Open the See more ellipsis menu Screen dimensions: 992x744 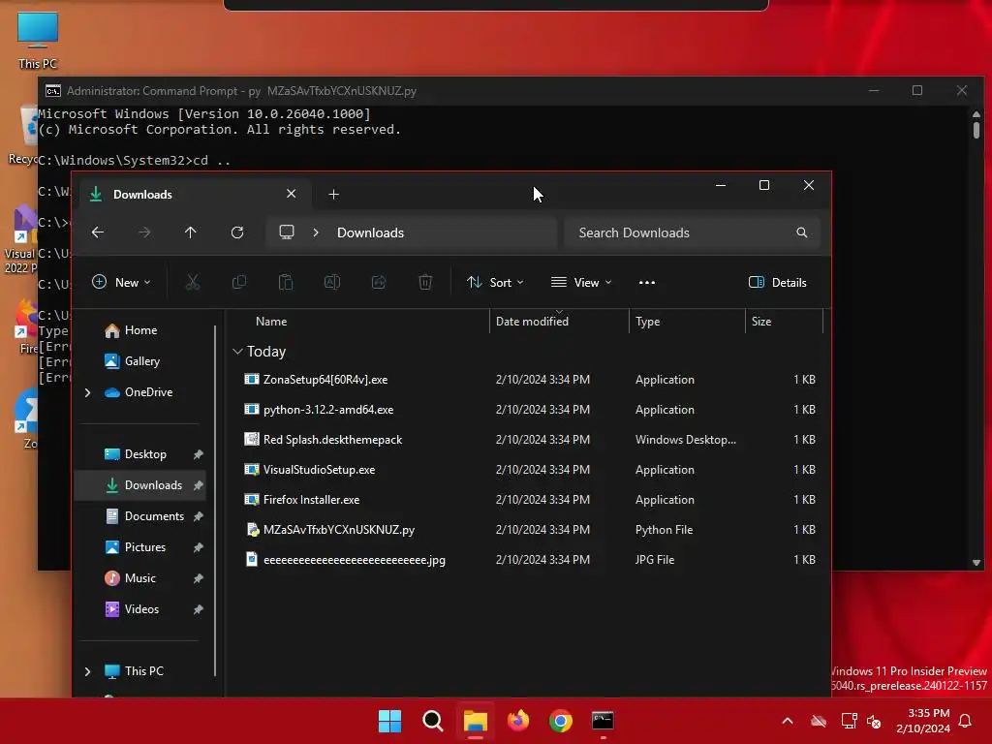(646, 283)
